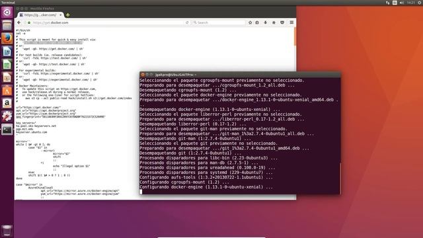423x238 pixels.
Task: Open the Firefox hamburger menu
Action: (291, 22)
